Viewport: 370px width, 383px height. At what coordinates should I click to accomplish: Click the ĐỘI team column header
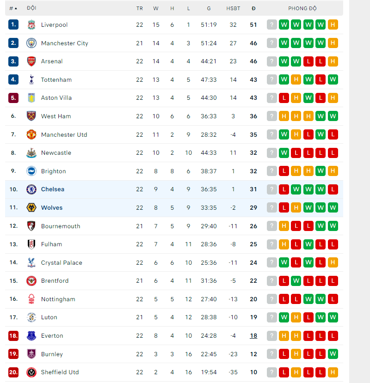tap(31, 8)
